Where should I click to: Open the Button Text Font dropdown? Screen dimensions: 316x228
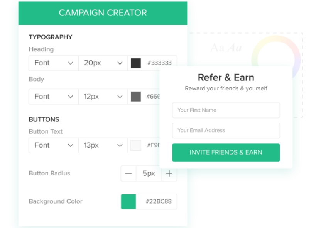point(54,145)
